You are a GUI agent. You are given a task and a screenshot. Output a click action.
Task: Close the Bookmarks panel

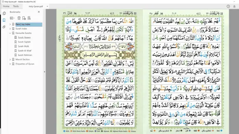[39, 12]
